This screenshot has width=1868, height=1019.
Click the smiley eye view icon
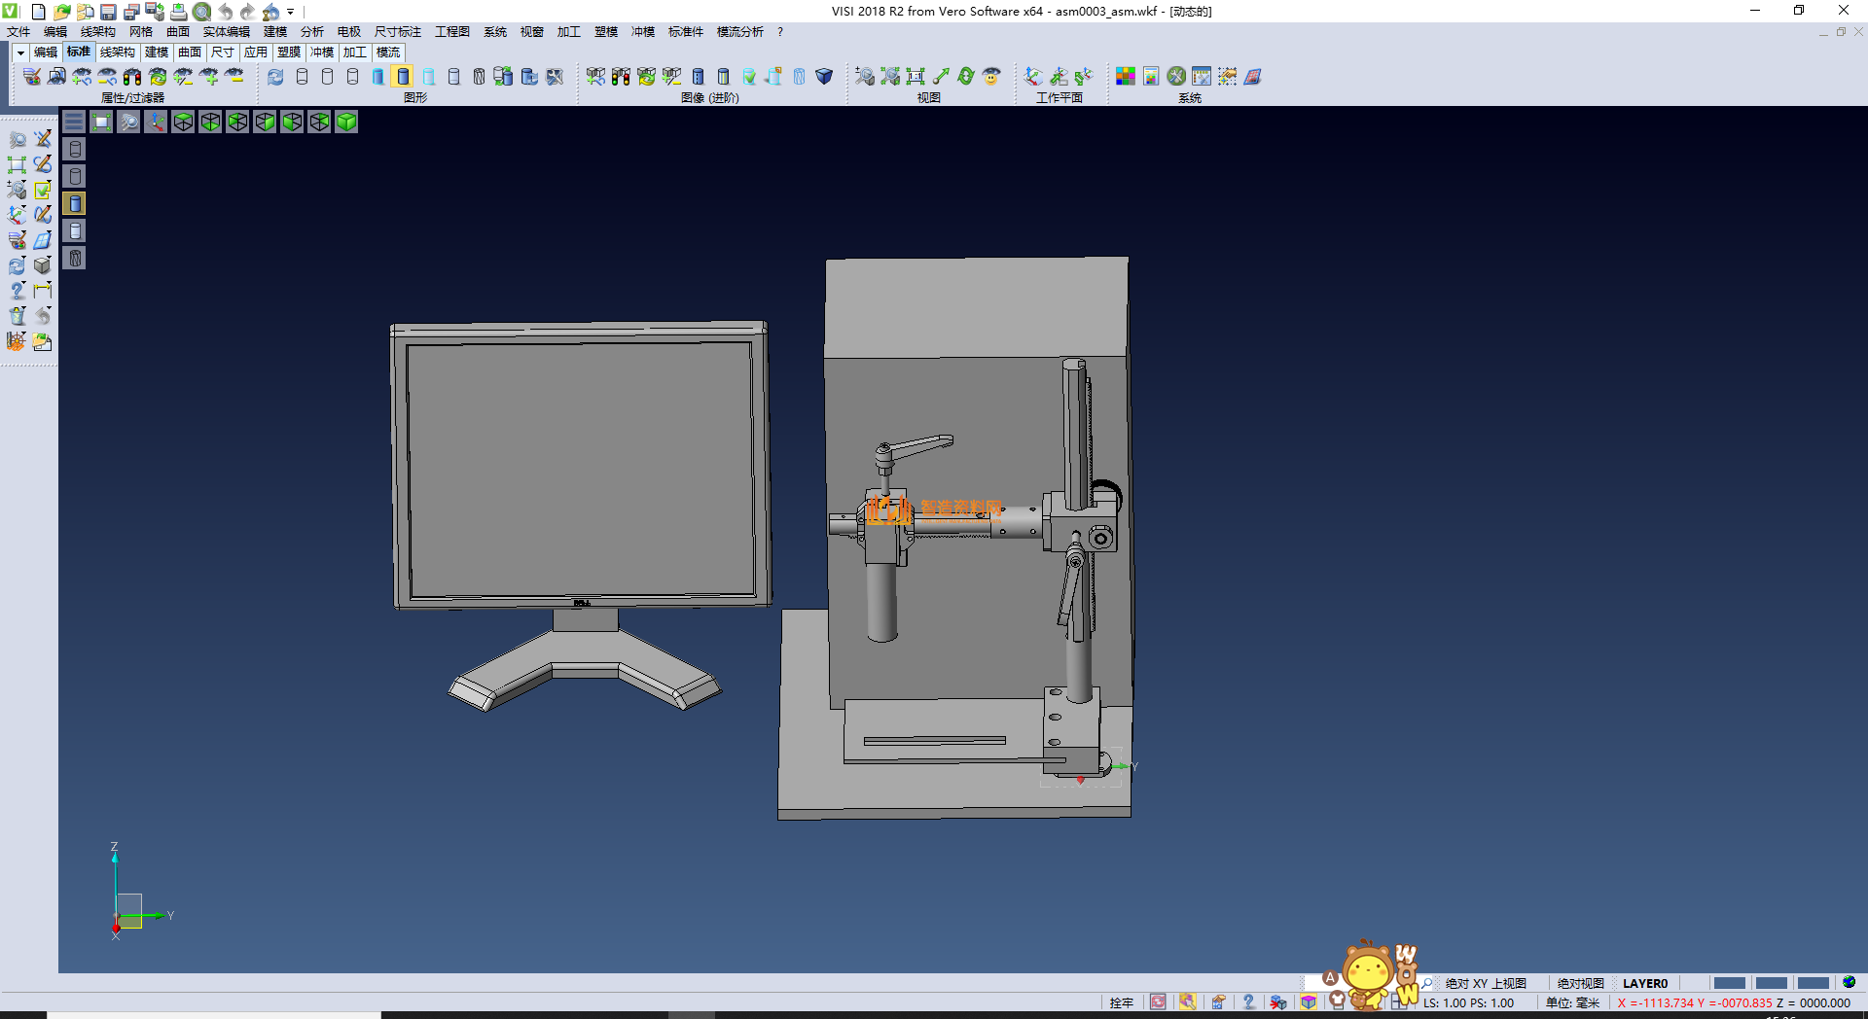coord(991,77)
